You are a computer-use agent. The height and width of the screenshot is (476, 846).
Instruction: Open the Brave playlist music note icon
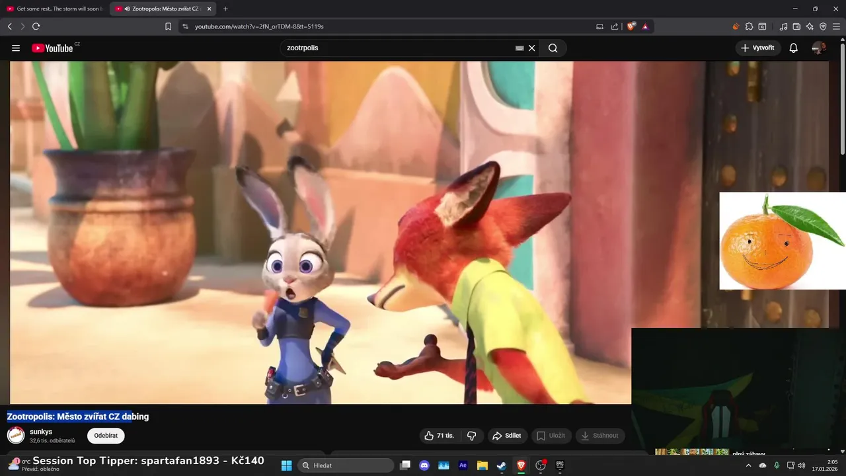coord(783,26)
